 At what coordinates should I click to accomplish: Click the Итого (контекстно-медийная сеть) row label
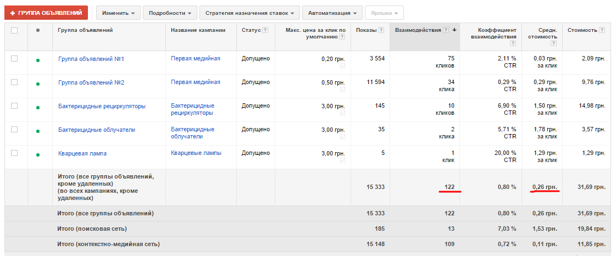108,244
